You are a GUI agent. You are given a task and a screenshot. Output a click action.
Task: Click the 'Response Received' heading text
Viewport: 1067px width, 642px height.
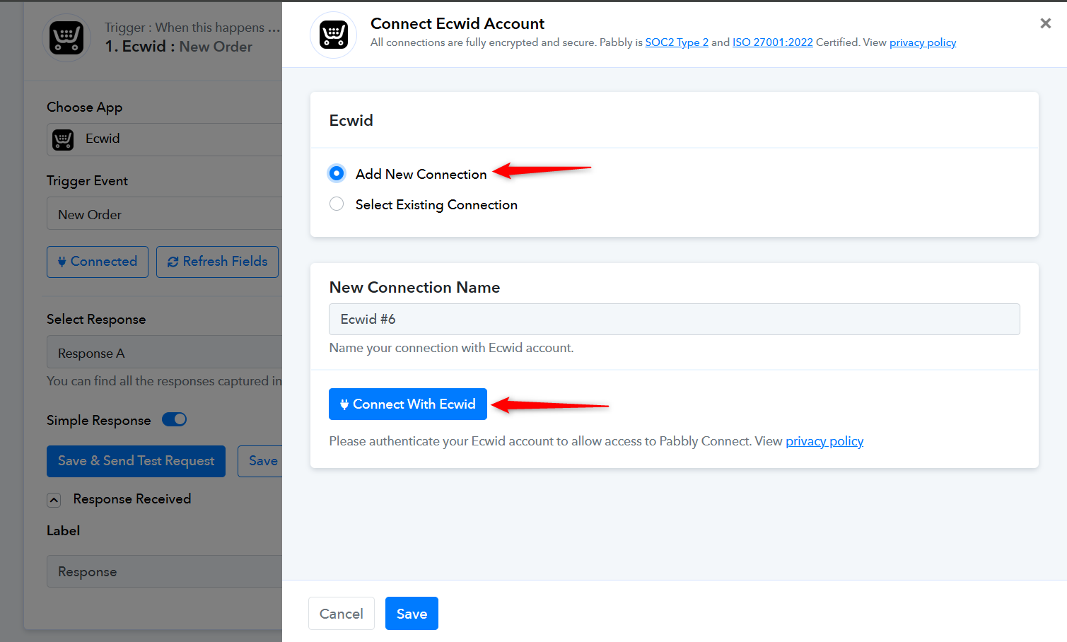(x=132, y=499)
